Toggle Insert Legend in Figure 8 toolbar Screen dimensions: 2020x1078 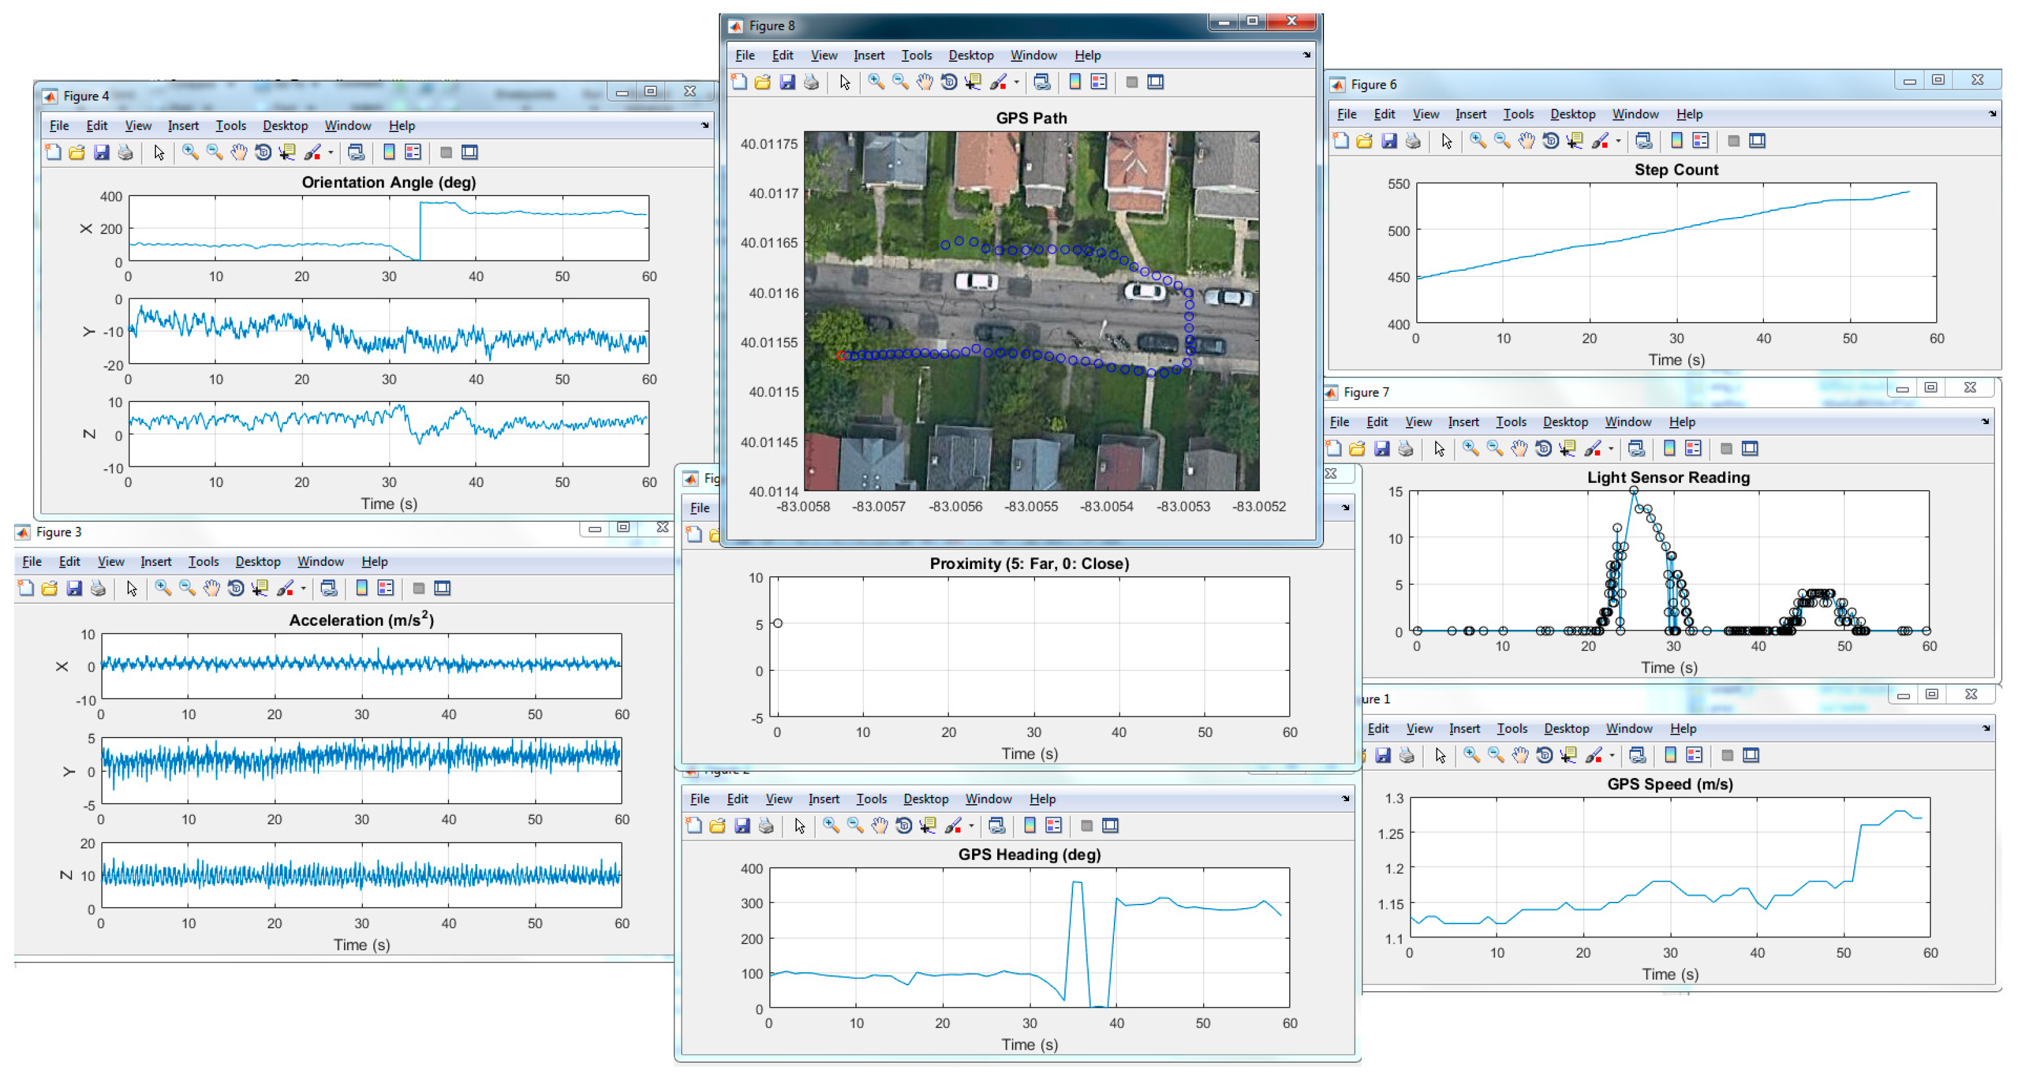[x=1099, y=82]
